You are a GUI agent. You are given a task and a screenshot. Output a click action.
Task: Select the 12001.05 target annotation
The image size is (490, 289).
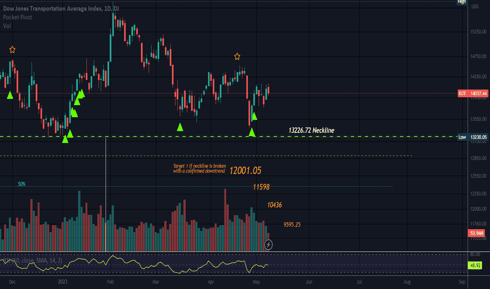coord(246,170)
